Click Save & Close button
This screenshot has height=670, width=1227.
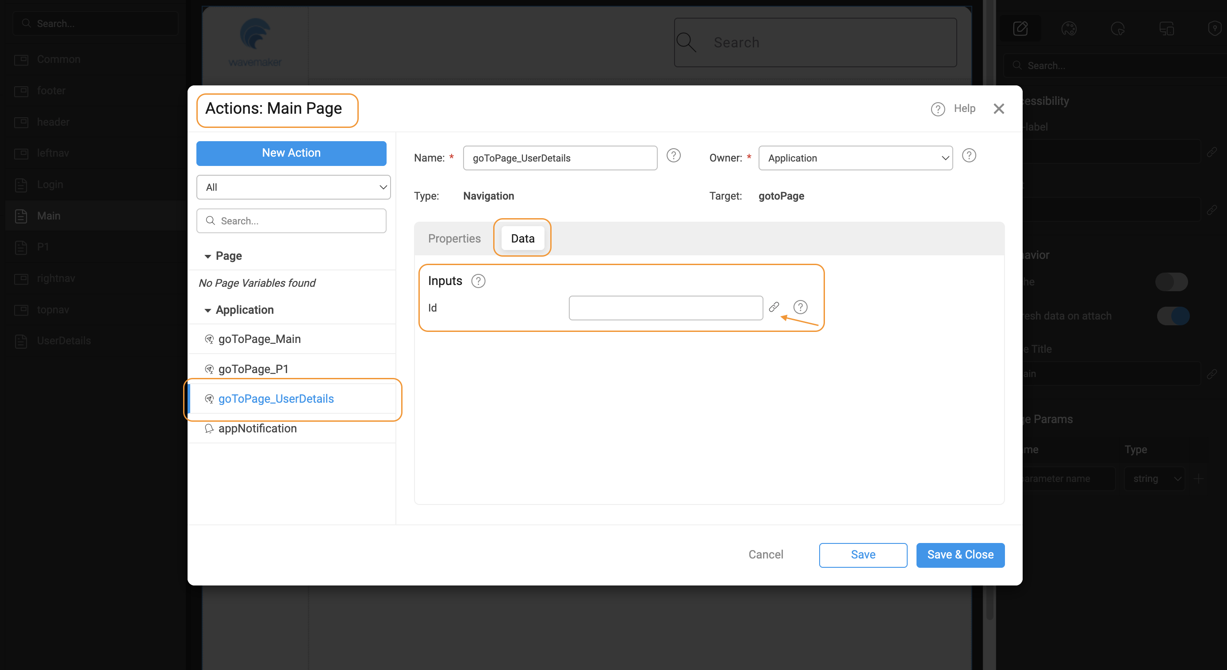tap(960, 554)
